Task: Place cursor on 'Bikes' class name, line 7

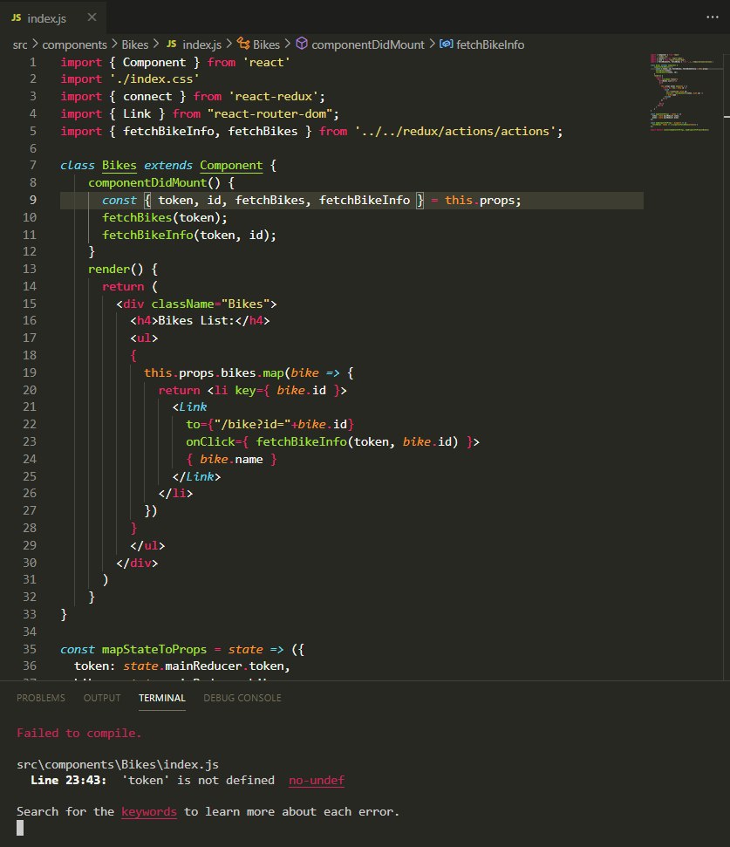Action: coord(119,166)
